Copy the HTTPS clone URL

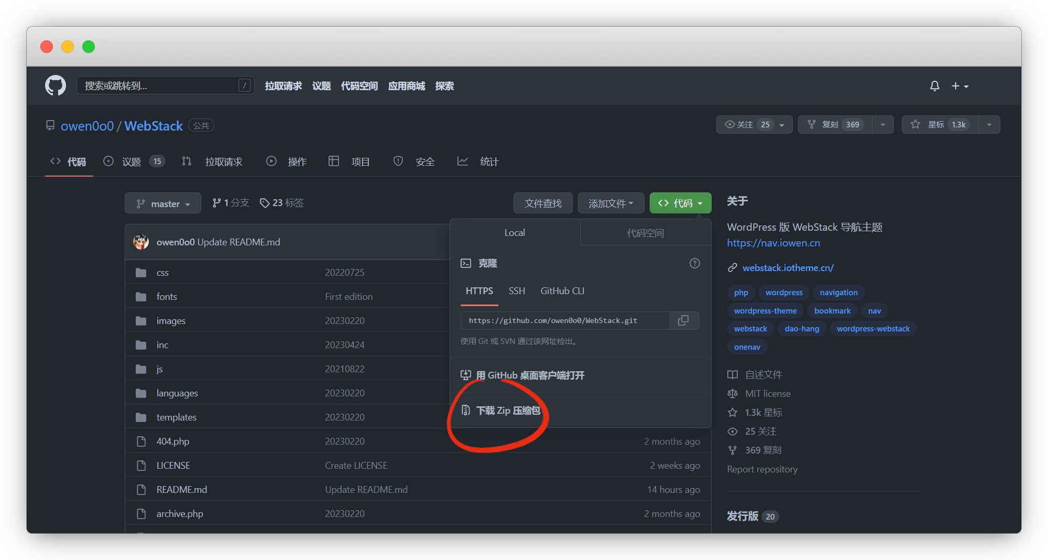683,320
